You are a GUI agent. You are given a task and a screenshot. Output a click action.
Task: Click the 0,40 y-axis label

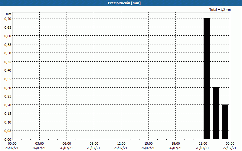(8, 70)
